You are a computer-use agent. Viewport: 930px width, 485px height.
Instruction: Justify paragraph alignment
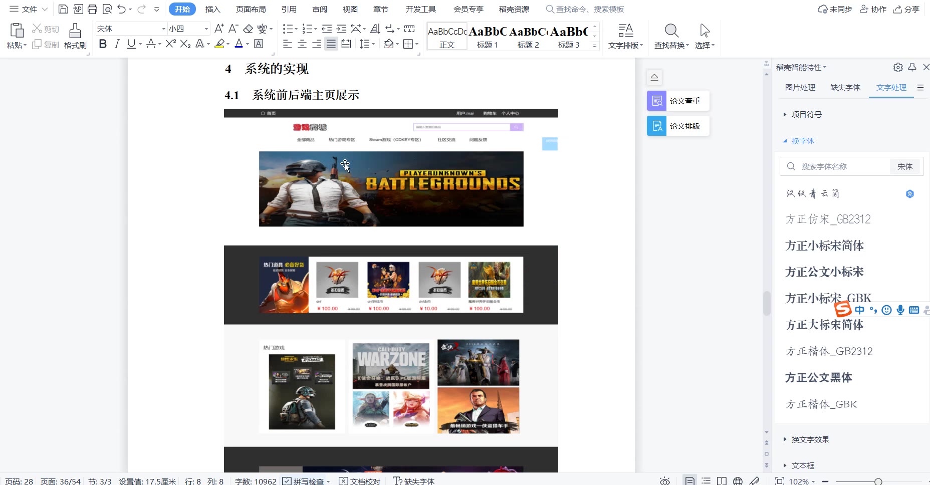click(x=331, y=44)
